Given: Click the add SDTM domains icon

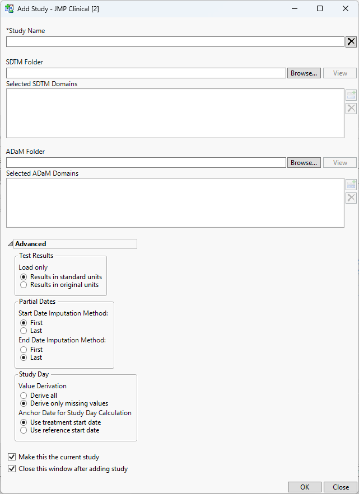Looking at the screenshot, I should (351, 95).
